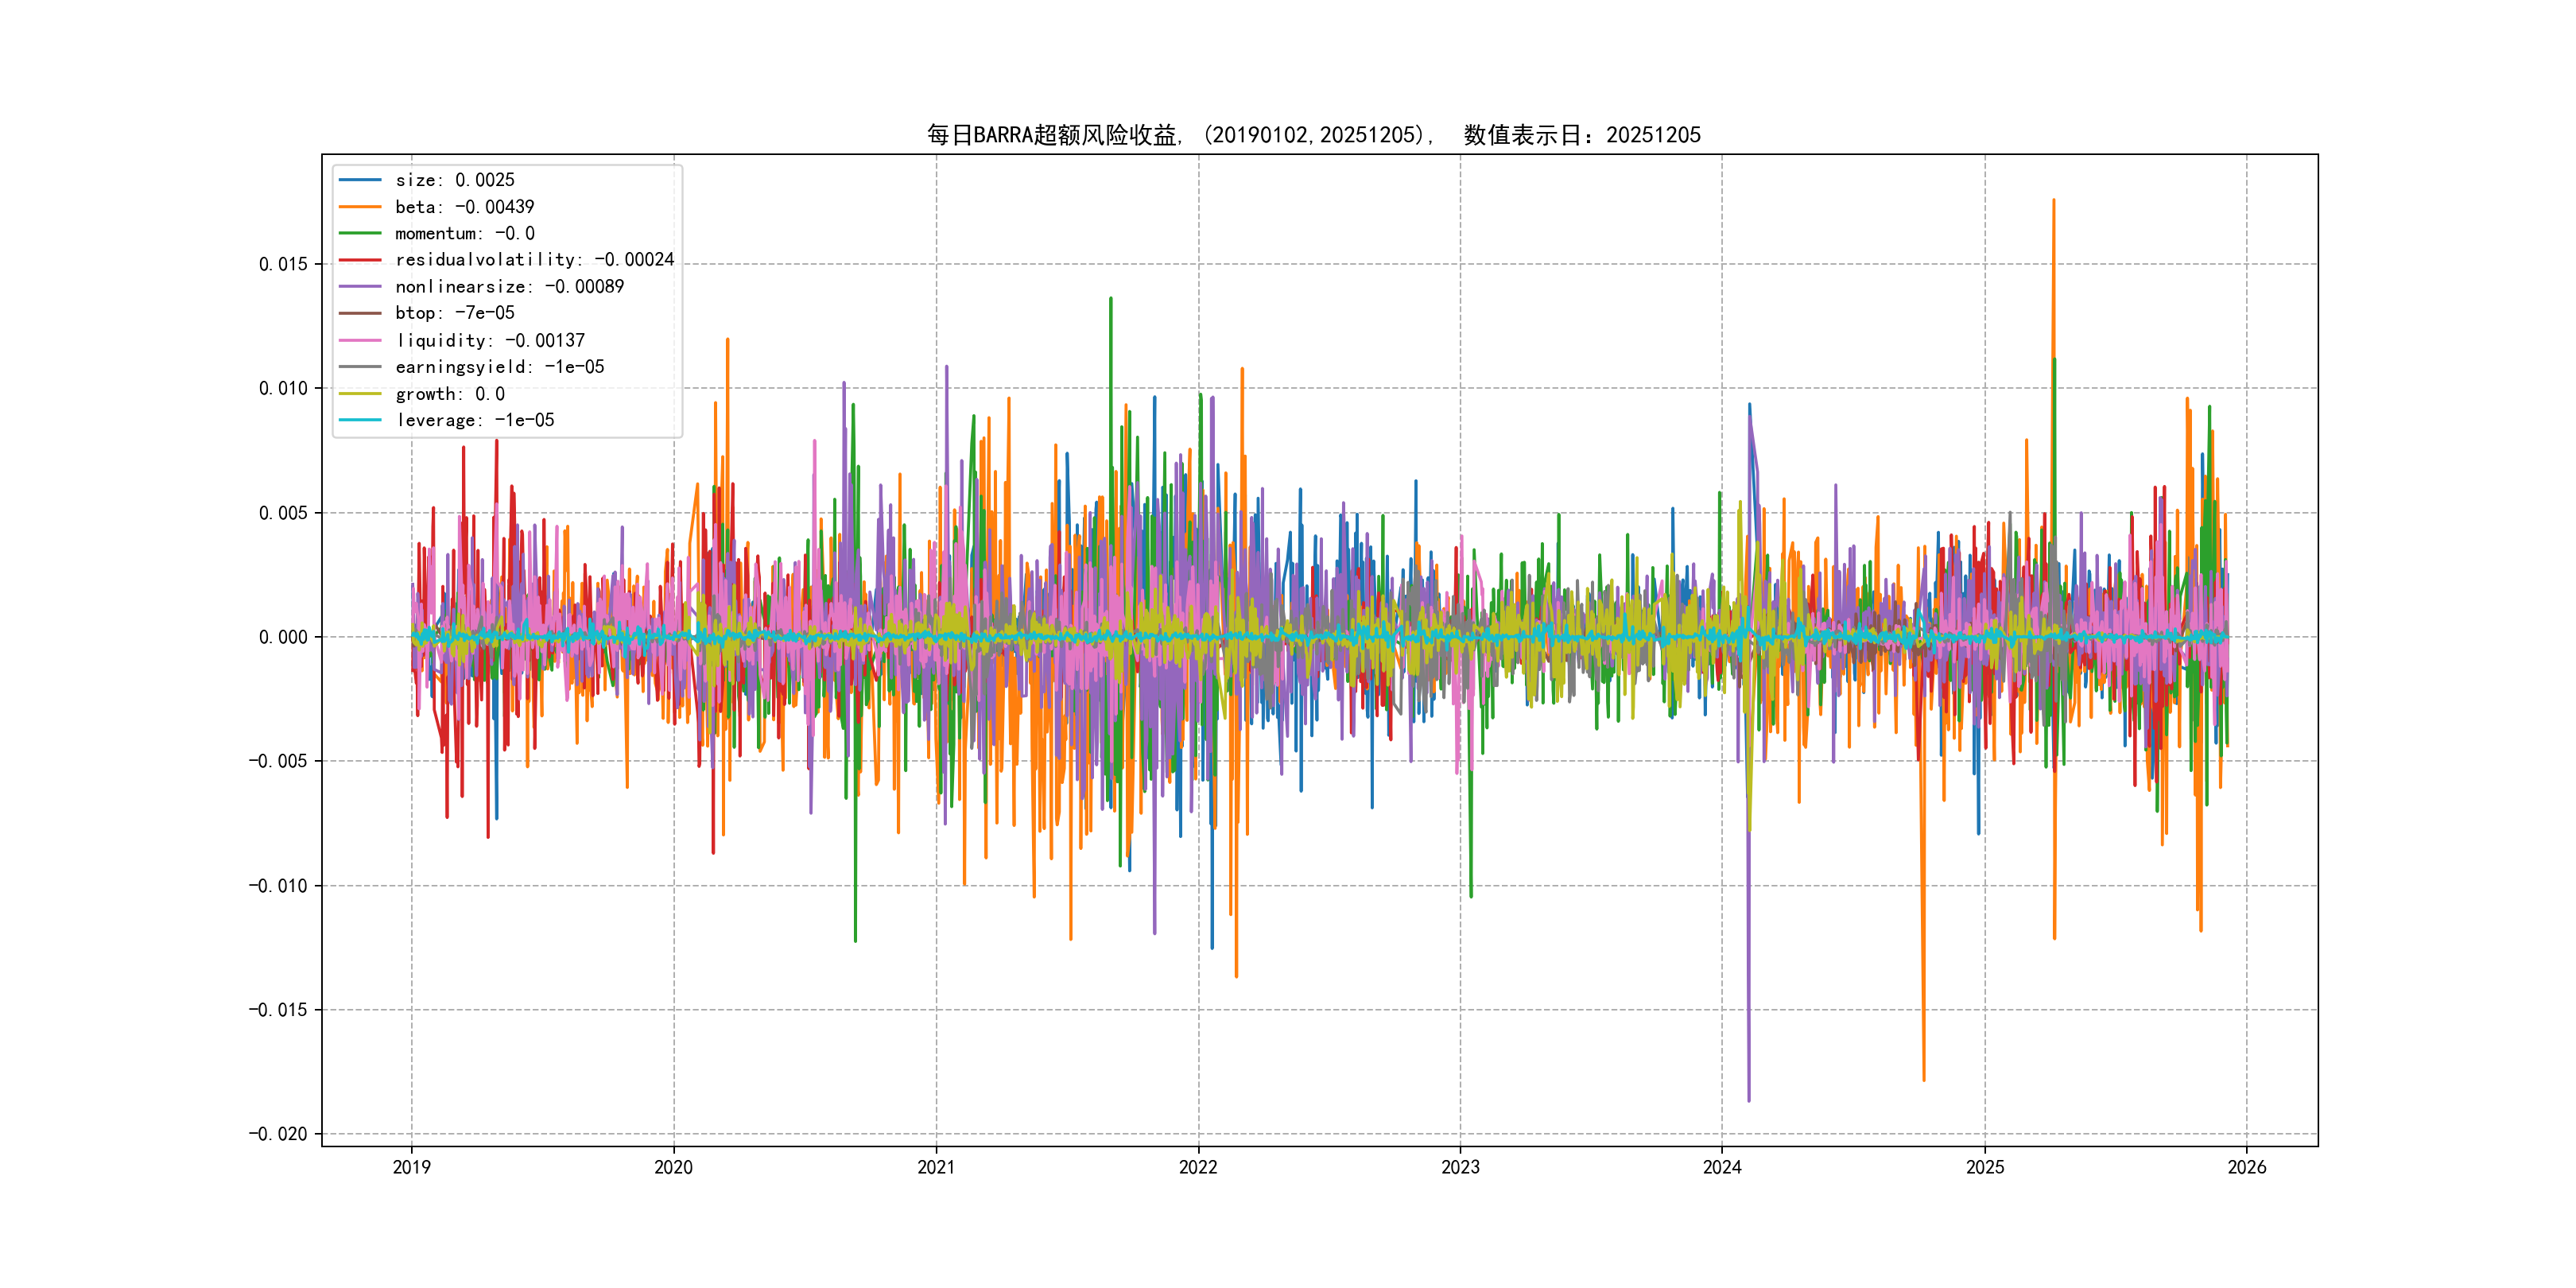Click the cyan leverage legend line swatch
Viewport: 2576px width, 1288px height.
[x=360, y=420]
